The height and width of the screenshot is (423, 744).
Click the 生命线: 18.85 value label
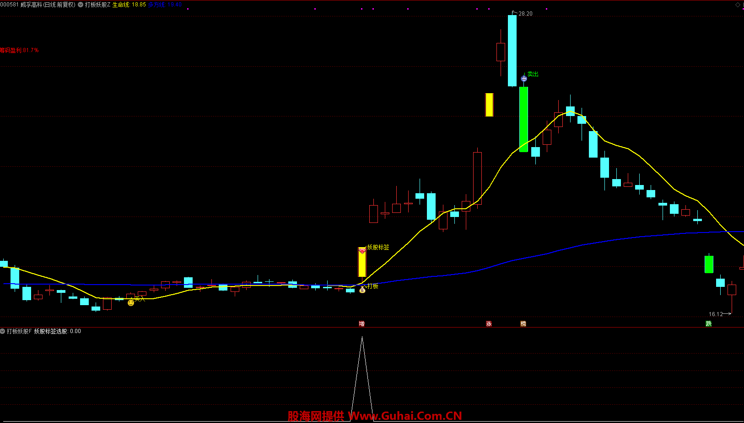tap(129, 5)
